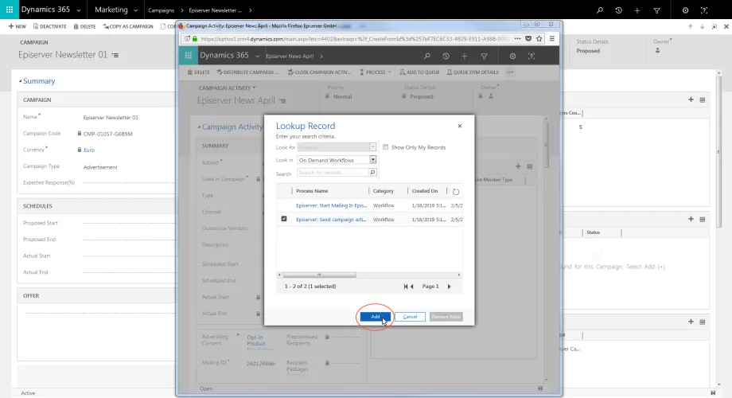Go to next page arrow in lookup

point(449,287)
